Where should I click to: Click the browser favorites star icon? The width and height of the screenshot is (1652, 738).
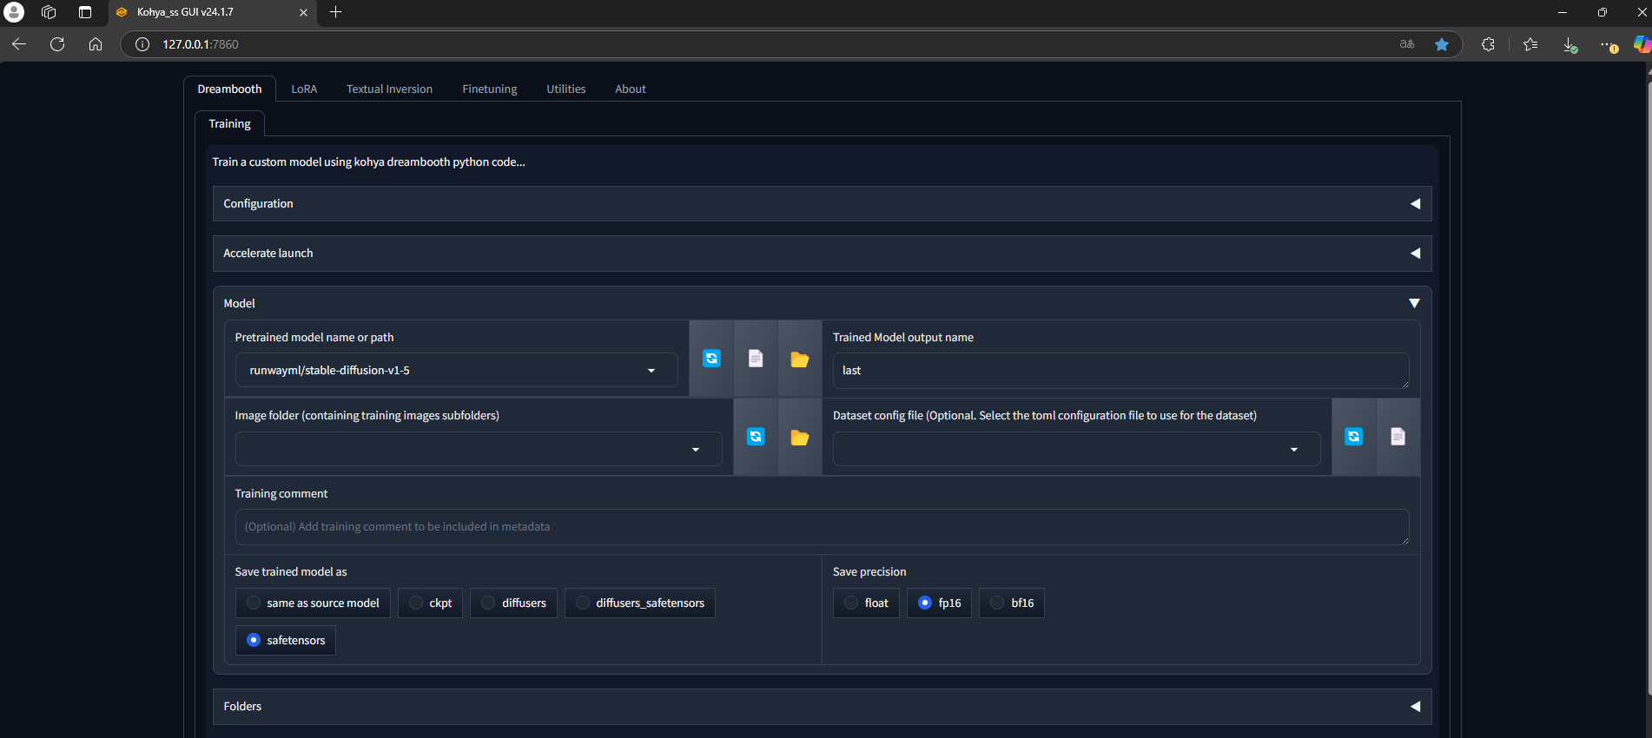tap(1442, 44)
